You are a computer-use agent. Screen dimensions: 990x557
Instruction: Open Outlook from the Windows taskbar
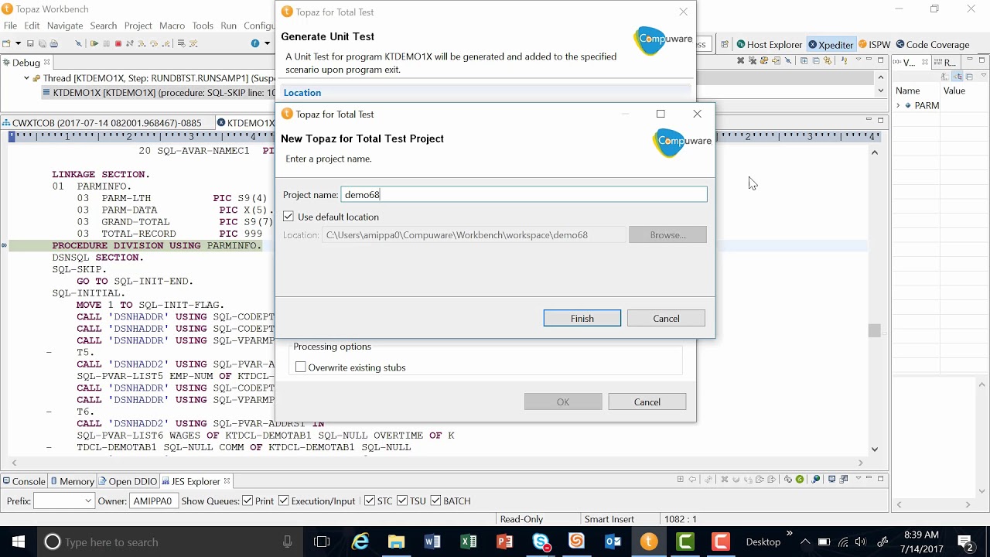613,542
